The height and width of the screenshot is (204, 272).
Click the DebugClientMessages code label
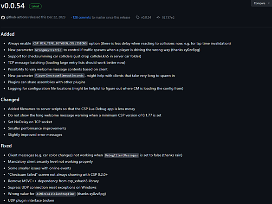[x=122, y=155]
